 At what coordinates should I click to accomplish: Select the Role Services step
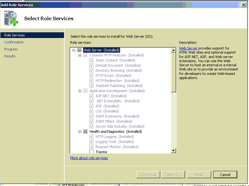[x=32, y=35]
